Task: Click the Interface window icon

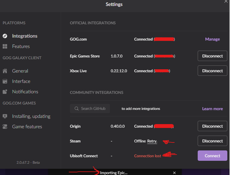Action: [x=5, y=81]
